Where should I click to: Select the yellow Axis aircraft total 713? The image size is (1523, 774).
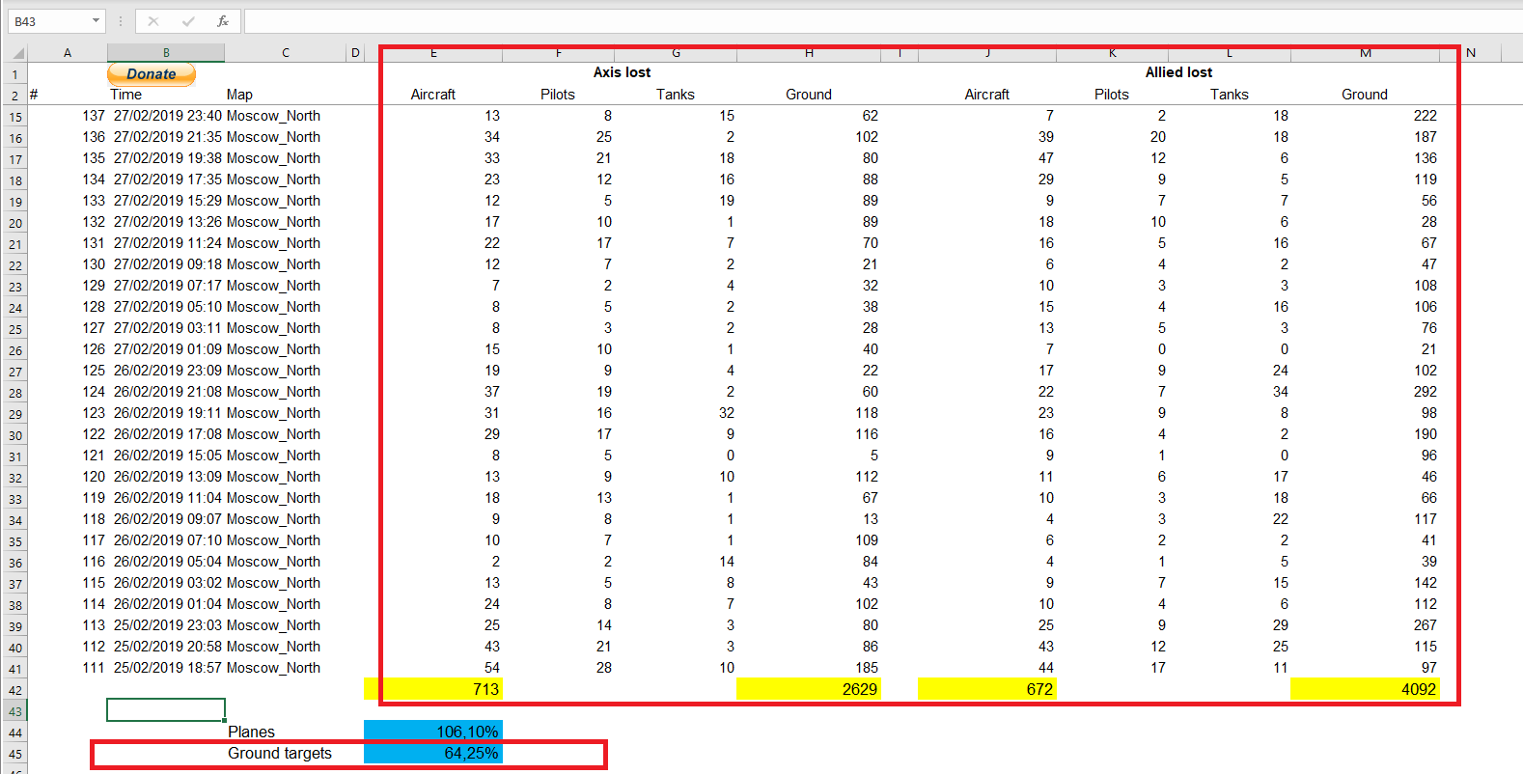point(433,689)
